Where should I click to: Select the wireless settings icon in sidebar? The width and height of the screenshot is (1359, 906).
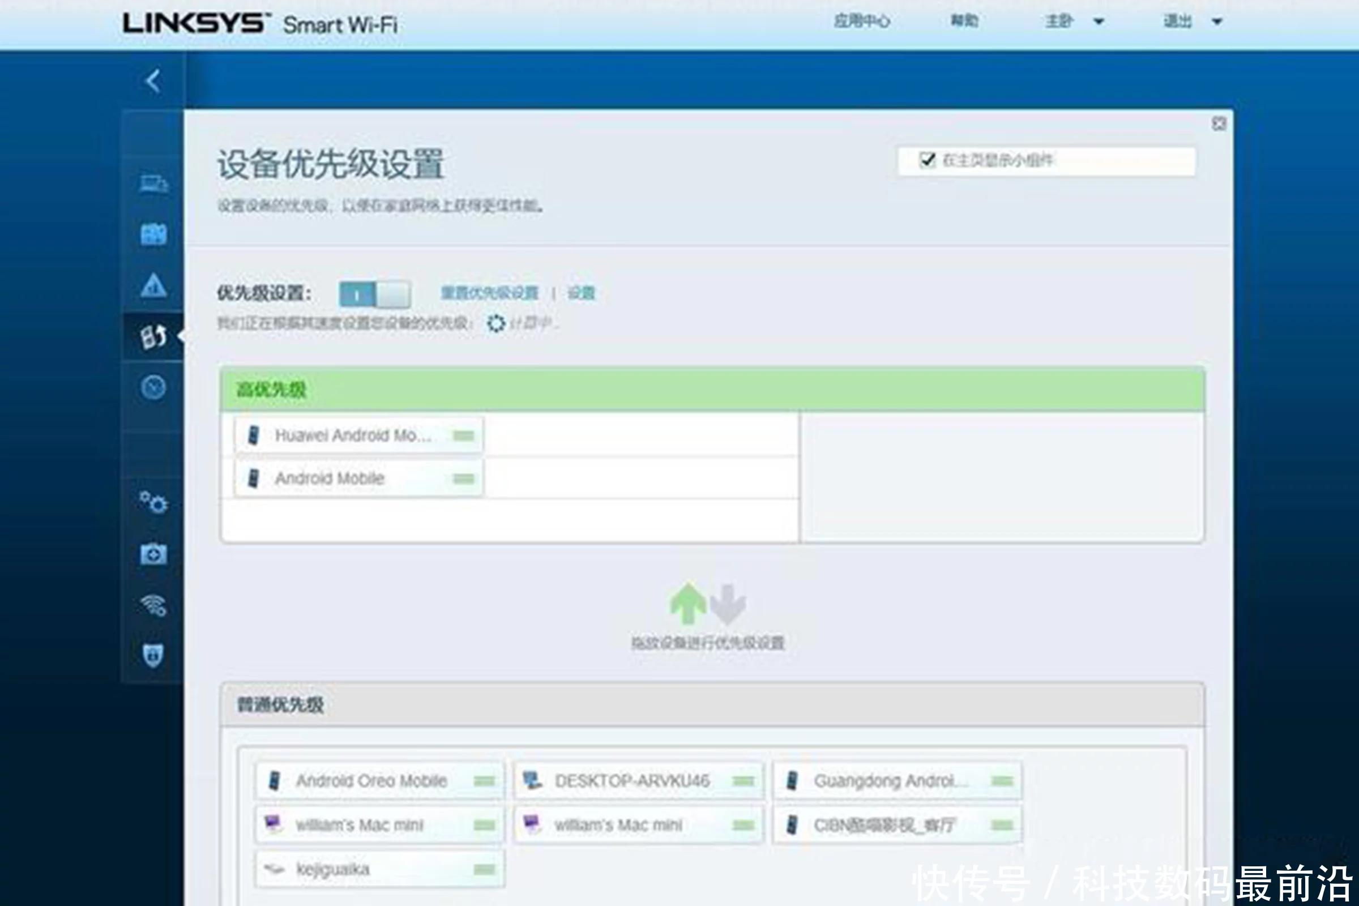[153, 605]
